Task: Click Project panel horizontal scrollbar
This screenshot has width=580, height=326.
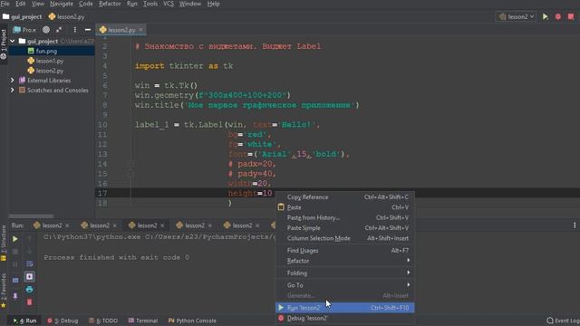Action: pyautogui.click(x=32, y=216)
